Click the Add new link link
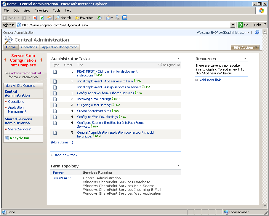269x216 pixels. tap(210, 80)
